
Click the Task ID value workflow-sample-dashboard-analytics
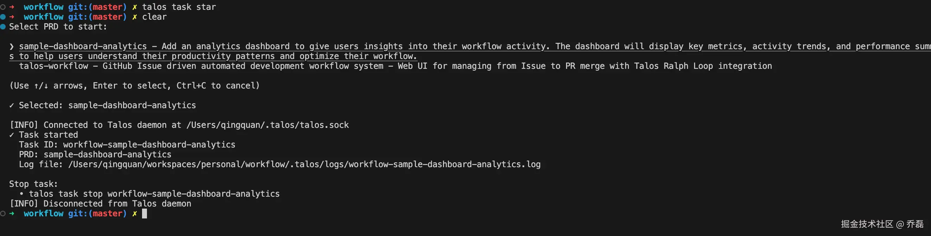(x=149, y=144)
